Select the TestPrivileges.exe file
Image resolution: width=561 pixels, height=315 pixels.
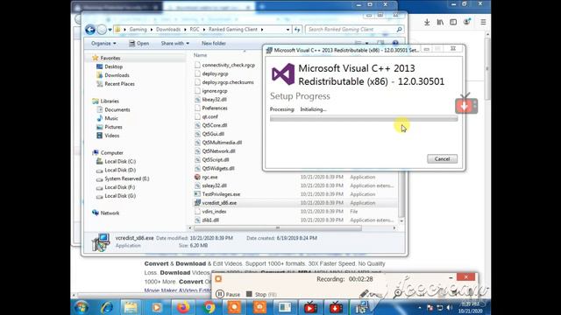221,194
